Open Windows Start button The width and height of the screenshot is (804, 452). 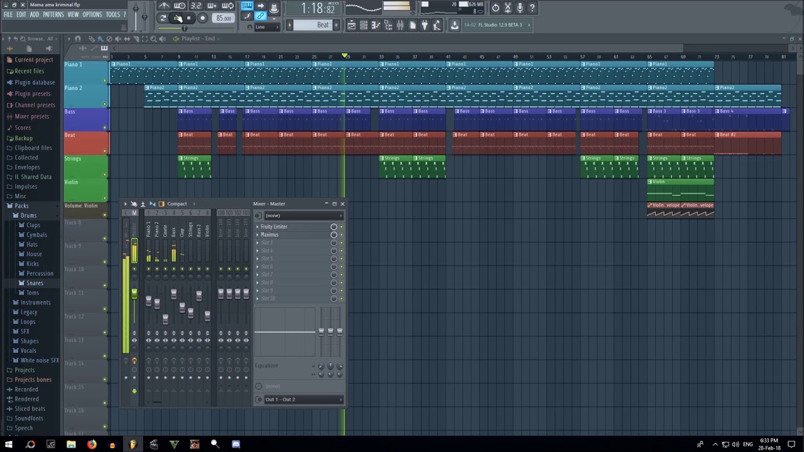click(x=9, y=444)
